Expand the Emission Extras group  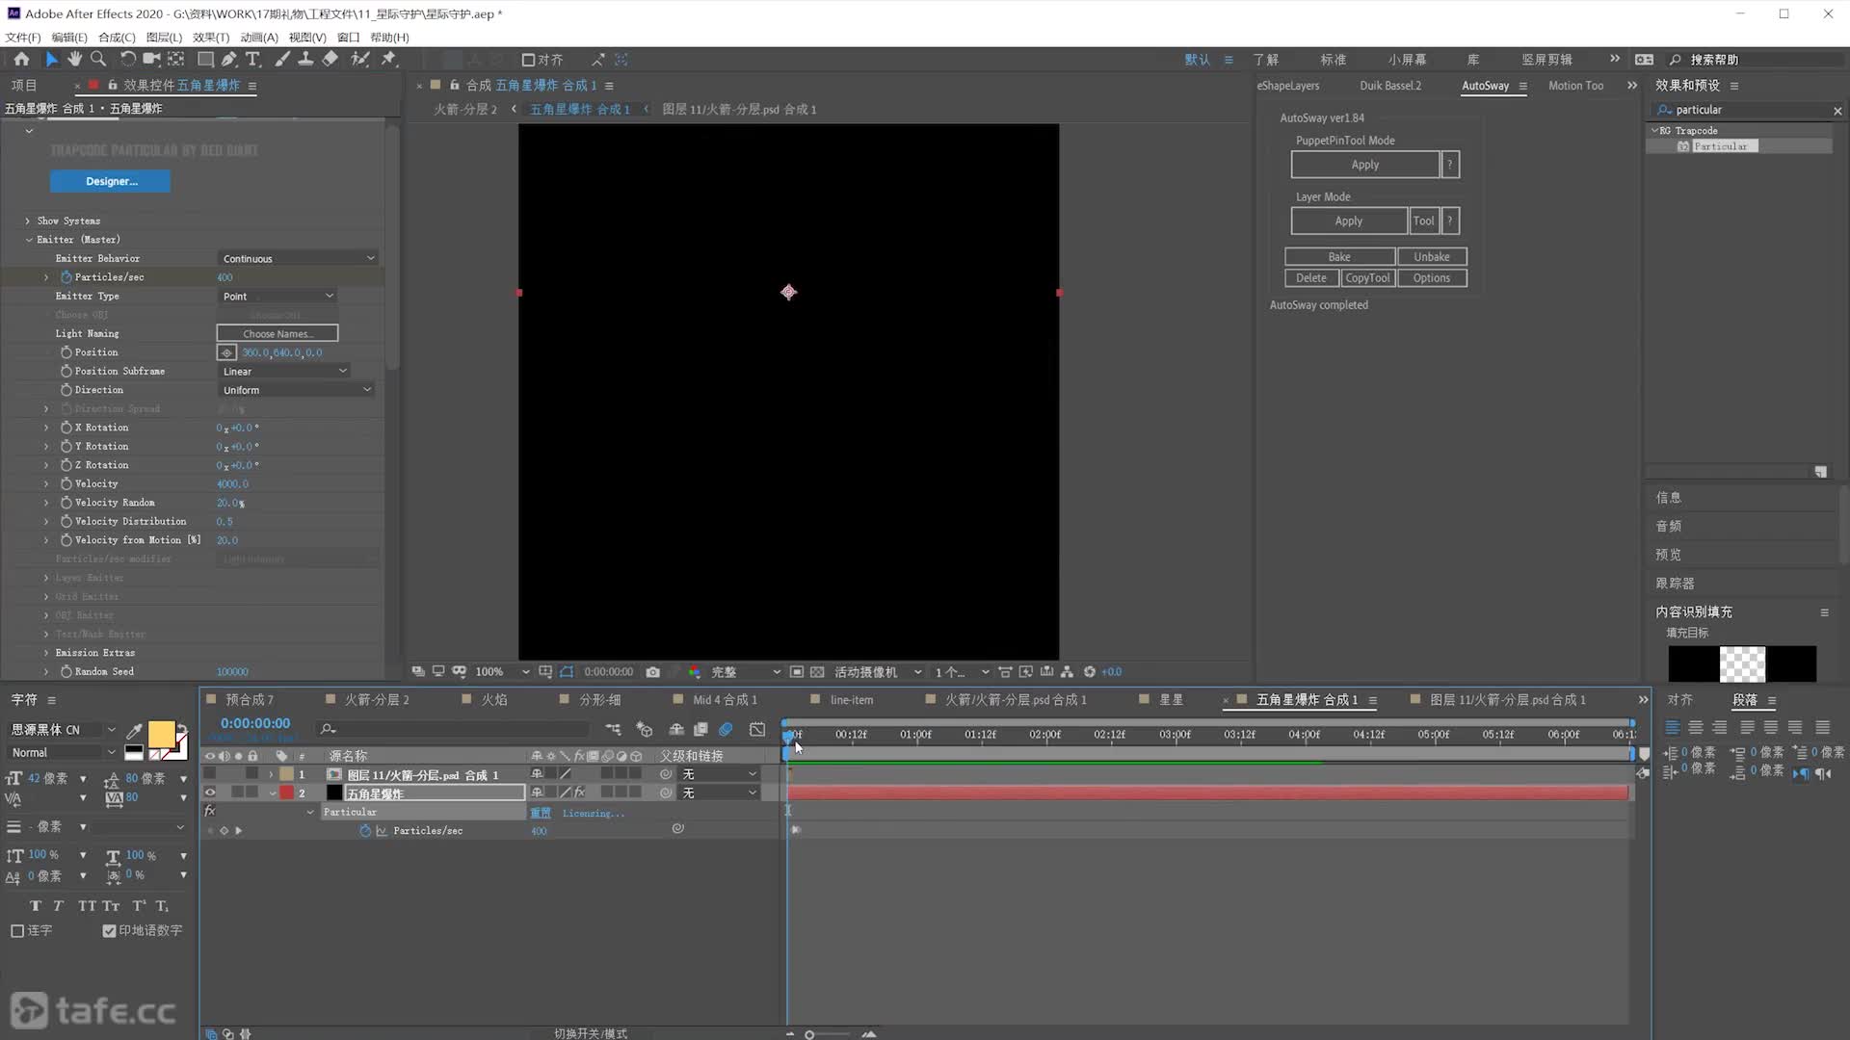[45, 653]
